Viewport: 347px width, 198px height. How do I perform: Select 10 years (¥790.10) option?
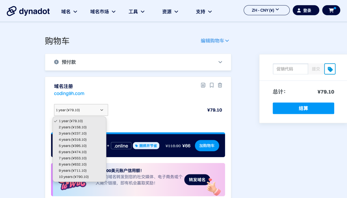(73, 177)
